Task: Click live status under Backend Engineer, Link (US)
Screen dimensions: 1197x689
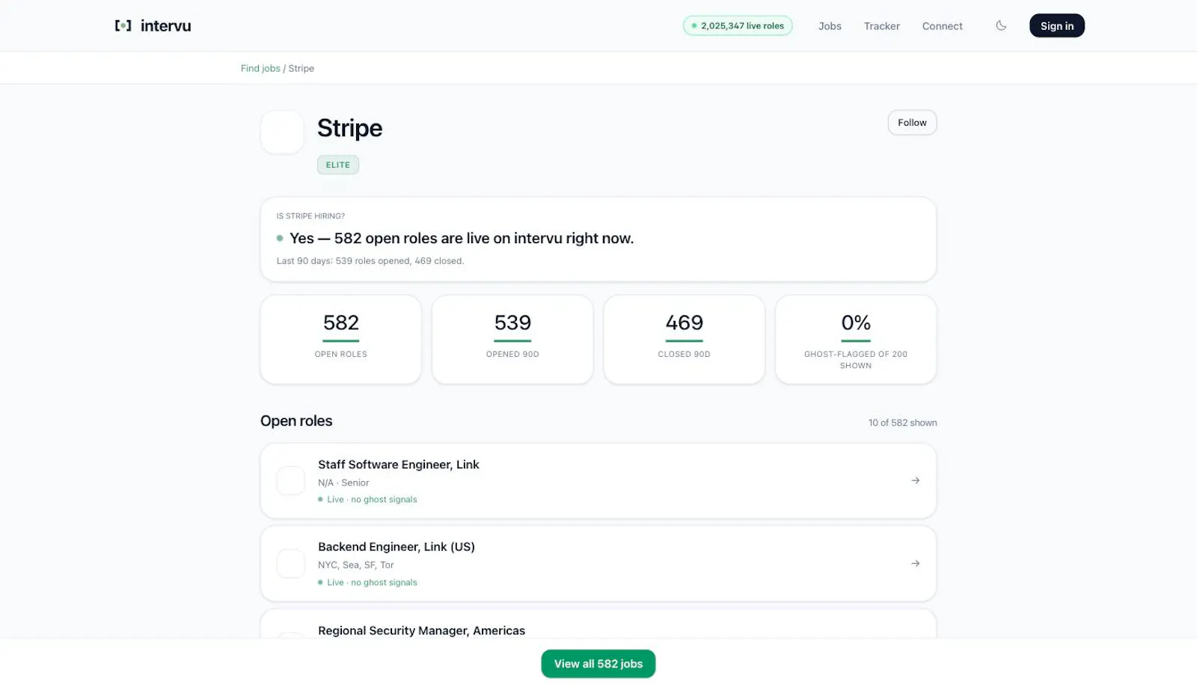Action: [x=367, y=583]
